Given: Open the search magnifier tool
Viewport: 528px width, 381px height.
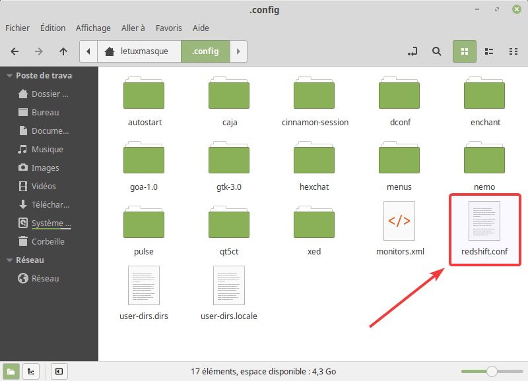Looking at the screenshot, I should click(x=436, y=51).
